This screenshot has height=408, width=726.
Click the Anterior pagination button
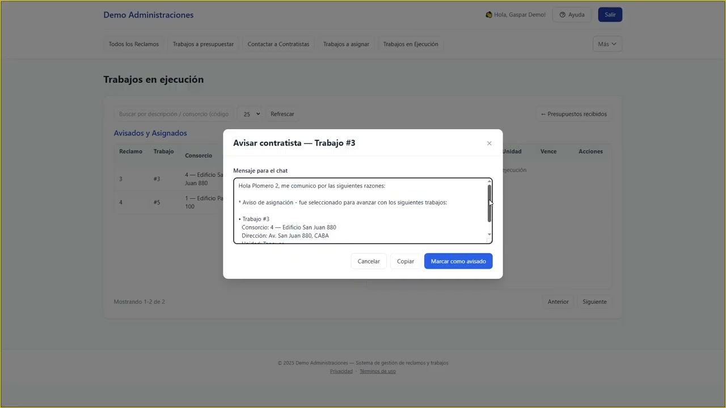[x=558, y=301]
